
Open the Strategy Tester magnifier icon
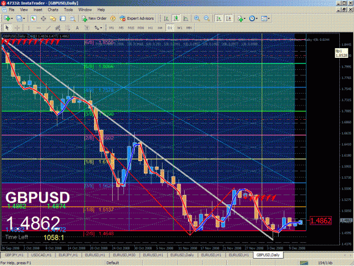[x=72, y=19]
